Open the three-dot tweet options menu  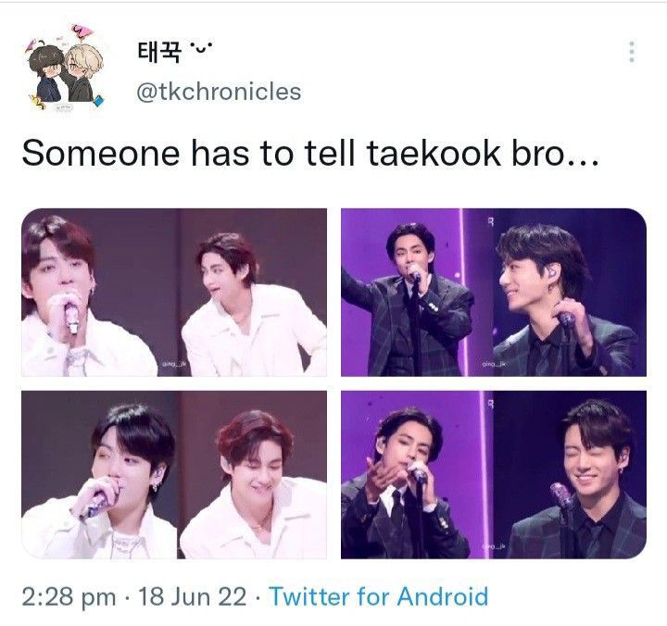pos(632,52)
